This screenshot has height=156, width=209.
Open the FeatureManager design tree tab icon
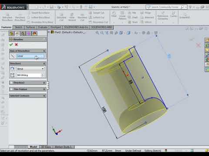[12, 33]
